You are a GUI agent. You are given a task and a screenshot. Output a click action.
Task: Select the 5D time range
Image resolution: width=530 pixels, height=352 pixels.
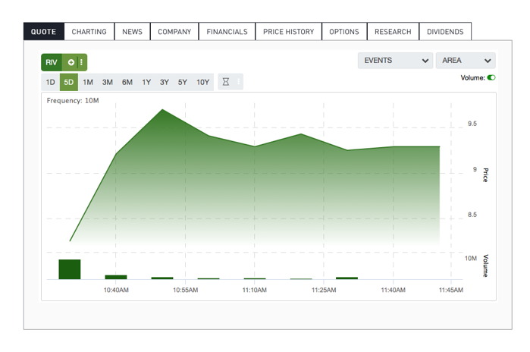[x=69, y=82]
